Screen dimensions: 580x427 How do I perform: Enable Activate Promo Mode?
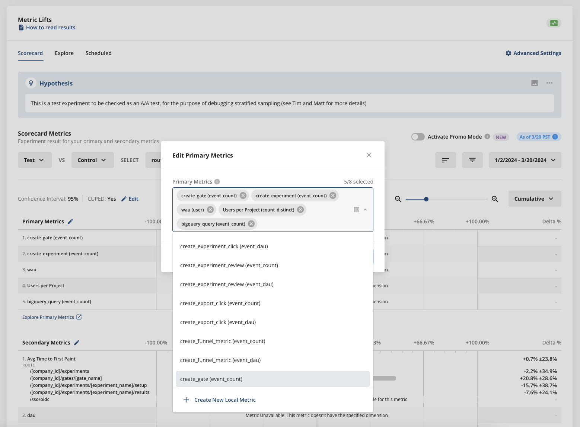[x=418, y=136]
